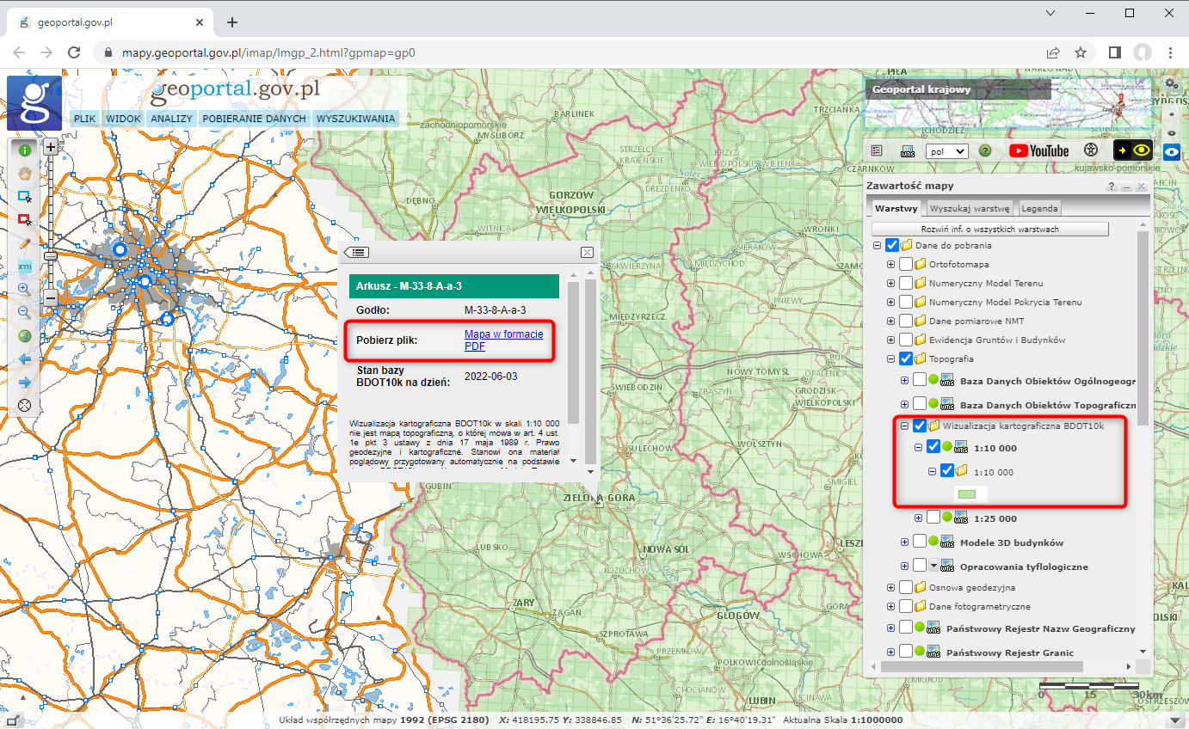Open the WMS services icon
This screenshot has width=1189, height=729.
(907, 150)
